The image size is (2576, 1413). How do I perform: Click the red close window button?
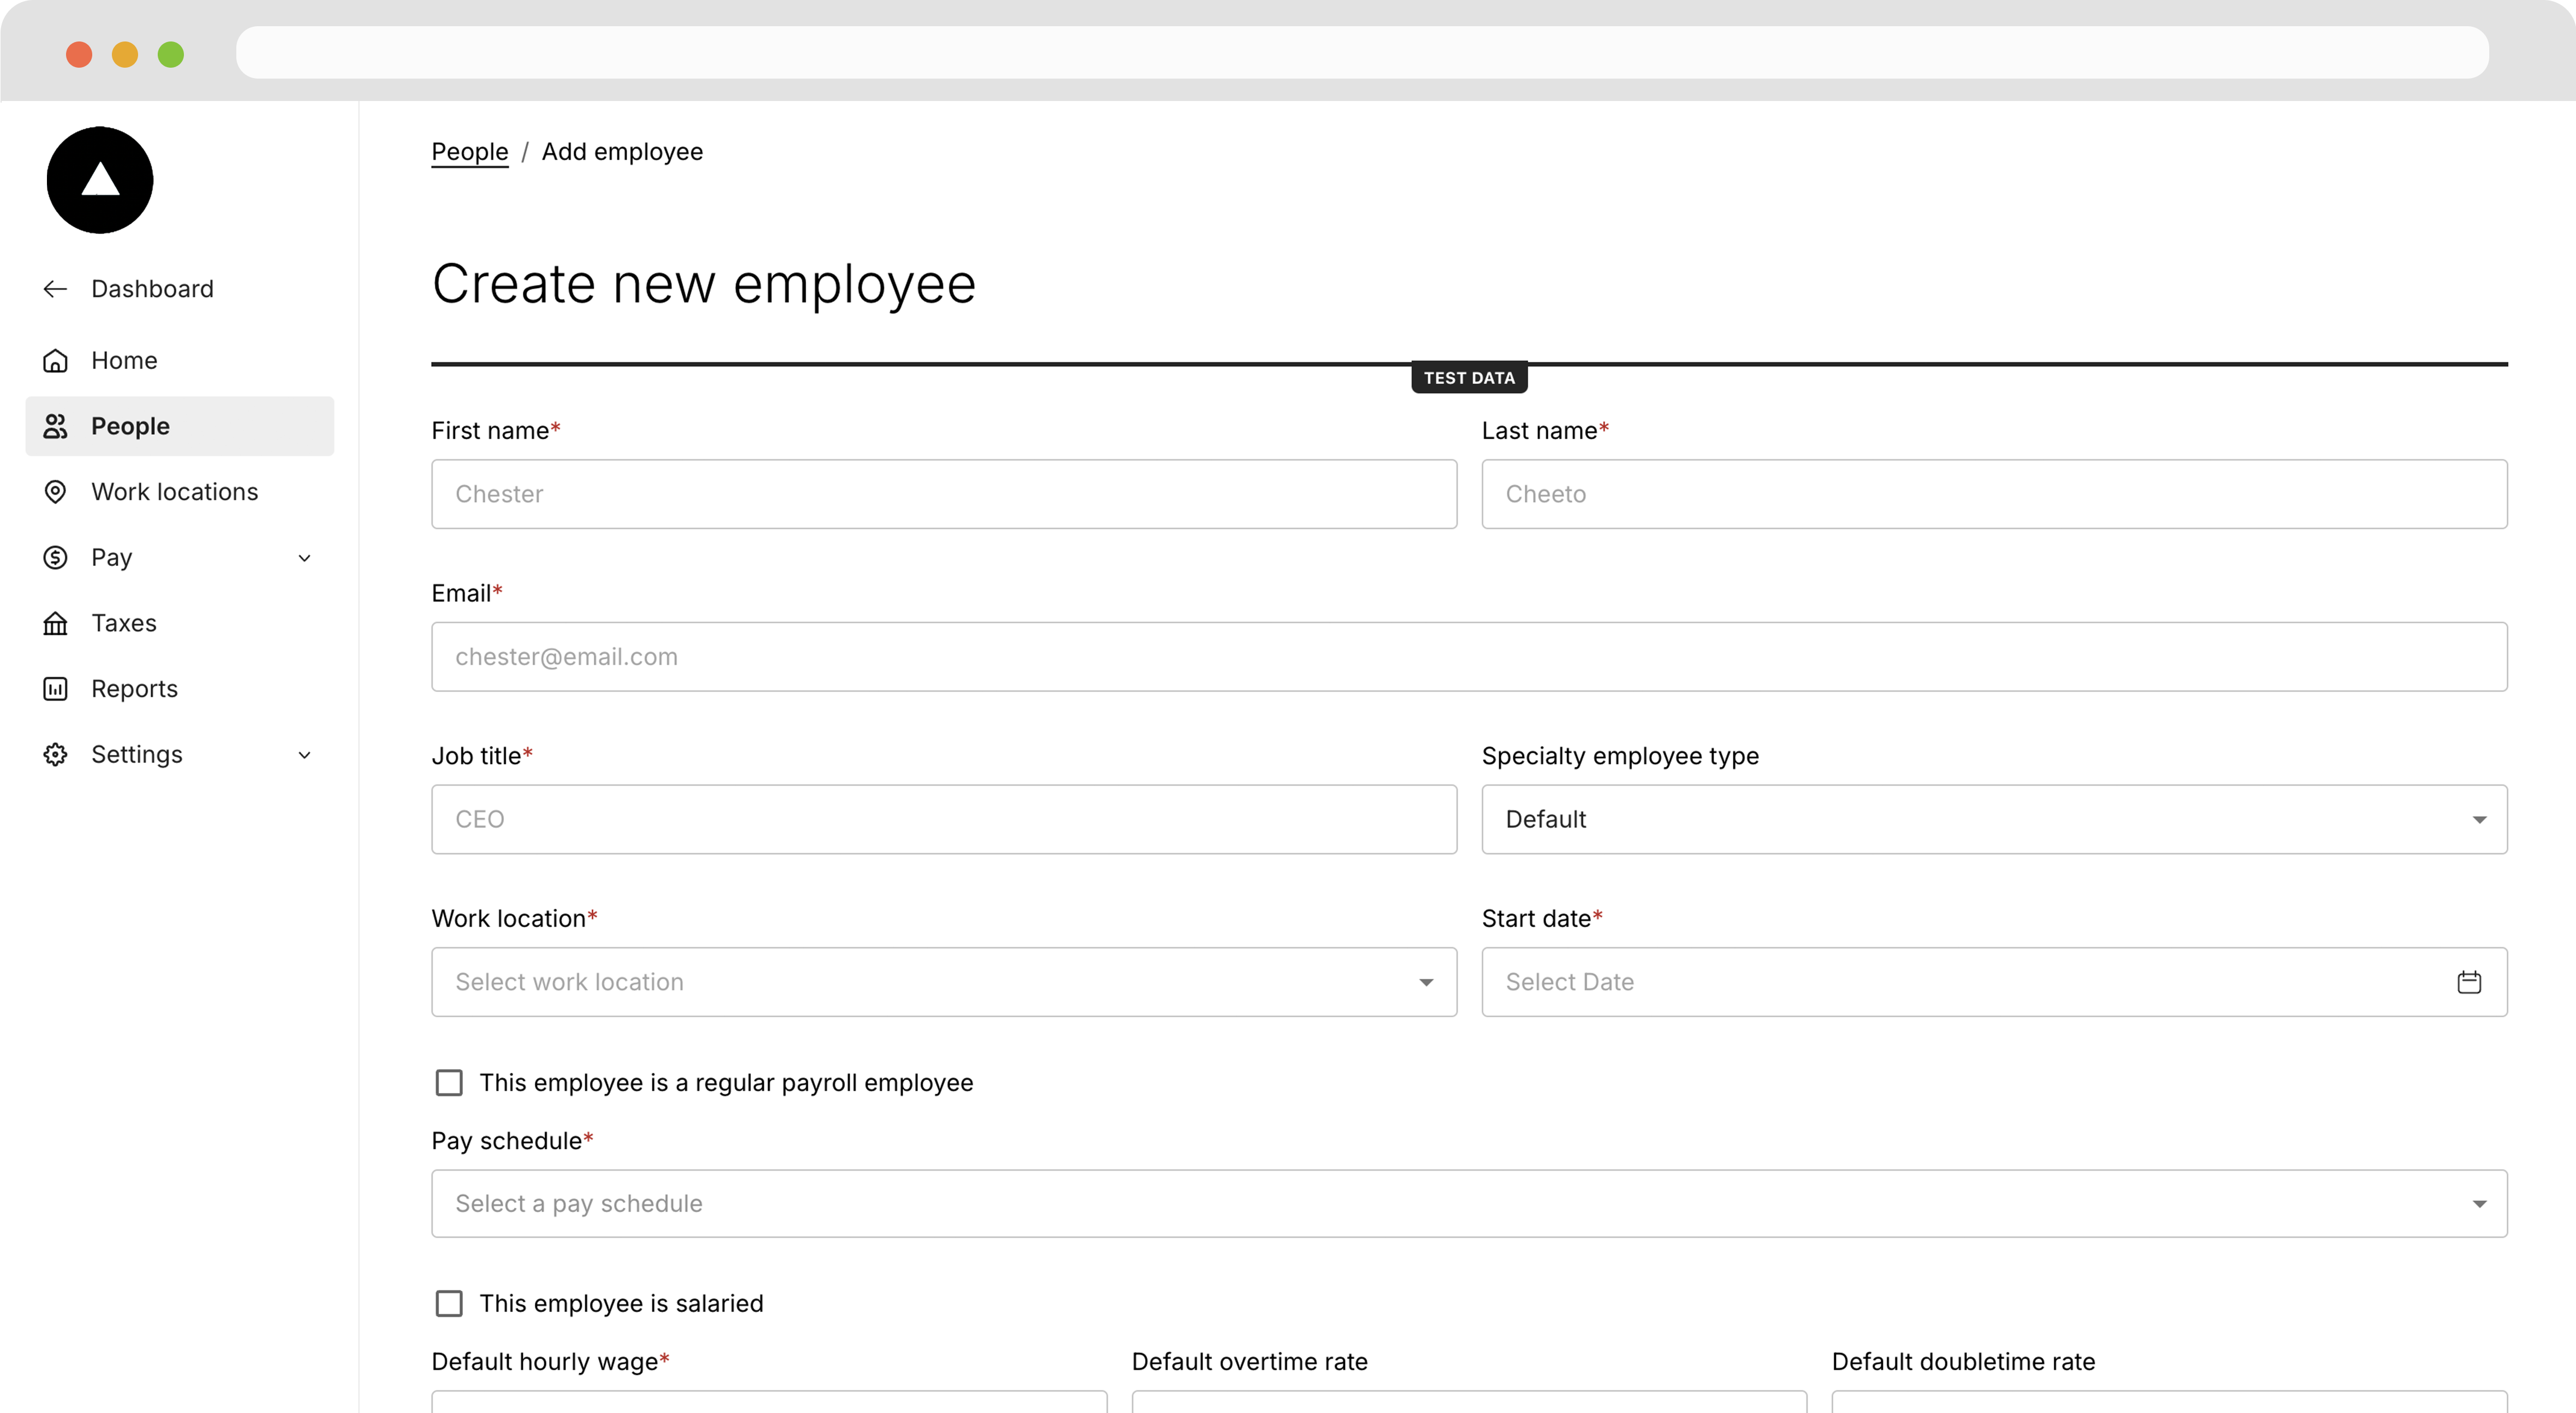tap(79, 54)
